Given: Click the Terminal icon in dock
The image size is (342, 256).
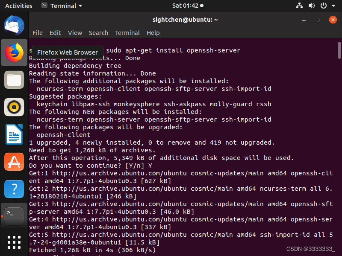Looking at the screenshot, I should coord(14,216).
